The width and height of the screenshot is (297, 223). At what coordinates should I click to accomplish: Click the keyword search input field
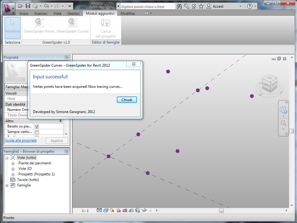(x=148, y=7)
